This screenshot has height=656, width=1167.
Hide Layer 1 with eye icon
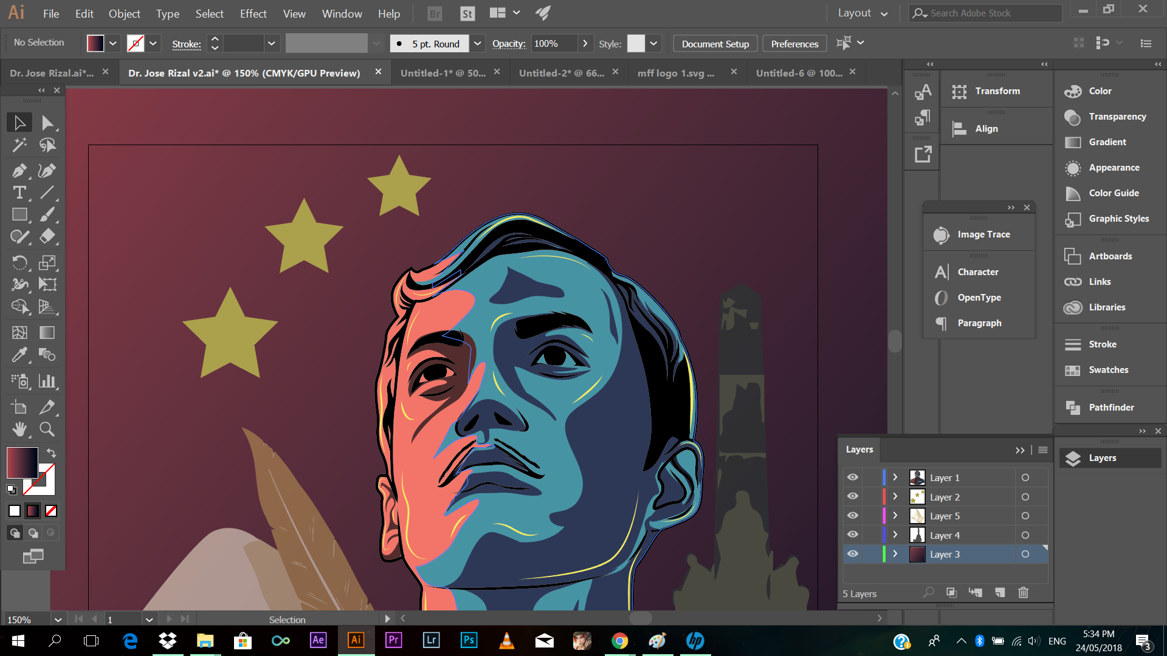tap(853, 477)
